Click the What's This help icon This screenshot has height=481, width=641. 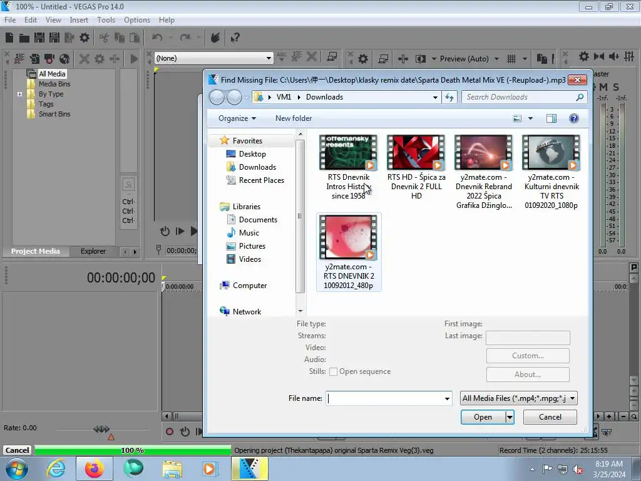tap(235, 38)
